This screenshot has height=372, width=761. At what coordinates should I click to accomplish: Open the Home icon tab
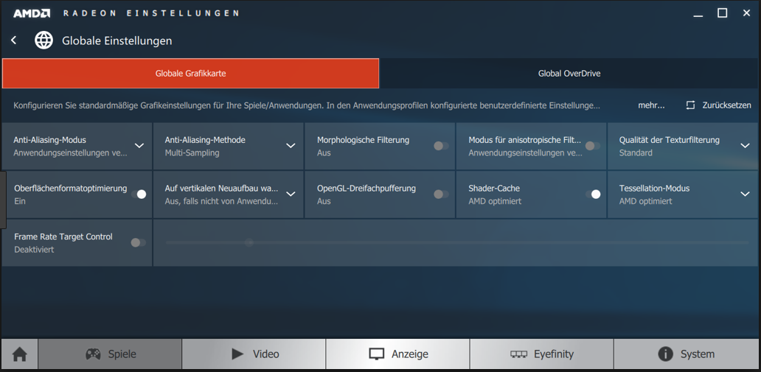tap(20, 354)
